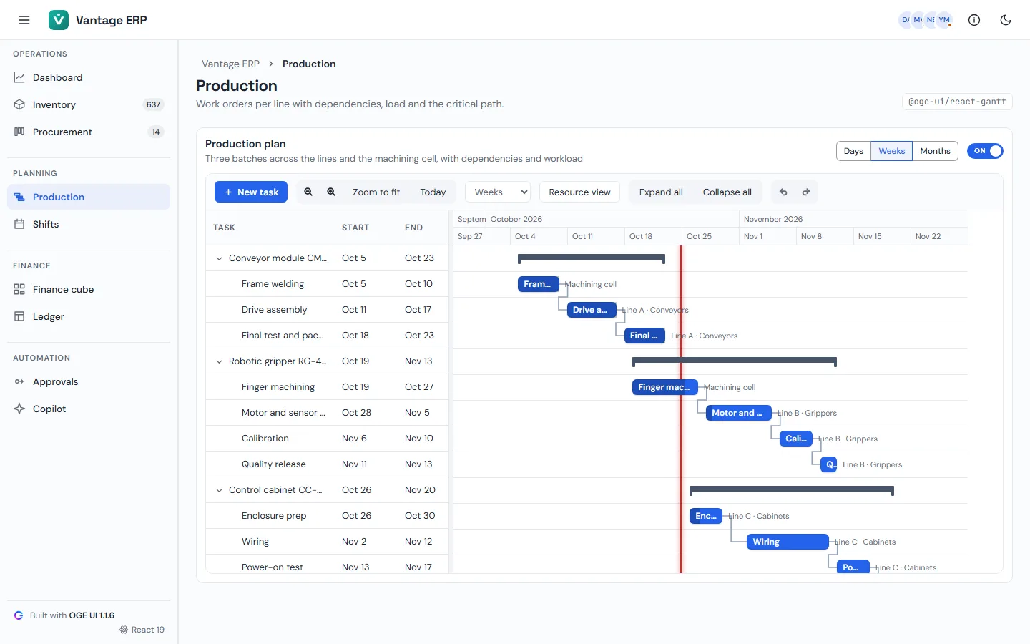Select the Motor and sensor Gantt bar
1030x644 pixels.
point(739,413)
